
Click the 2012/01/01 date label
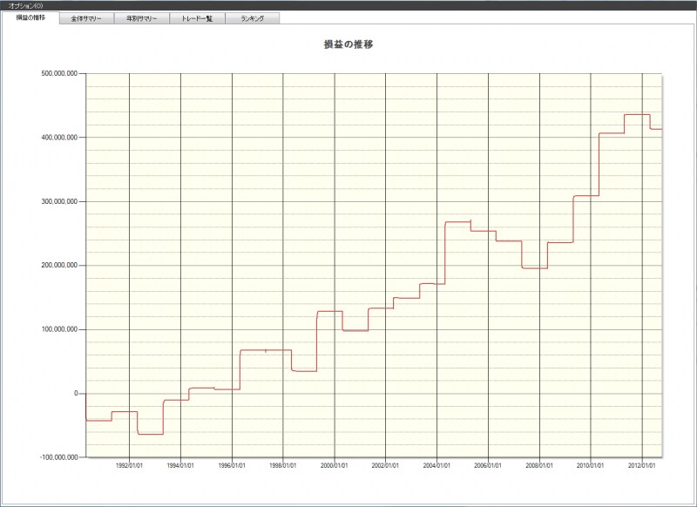(x=642, y=466)
